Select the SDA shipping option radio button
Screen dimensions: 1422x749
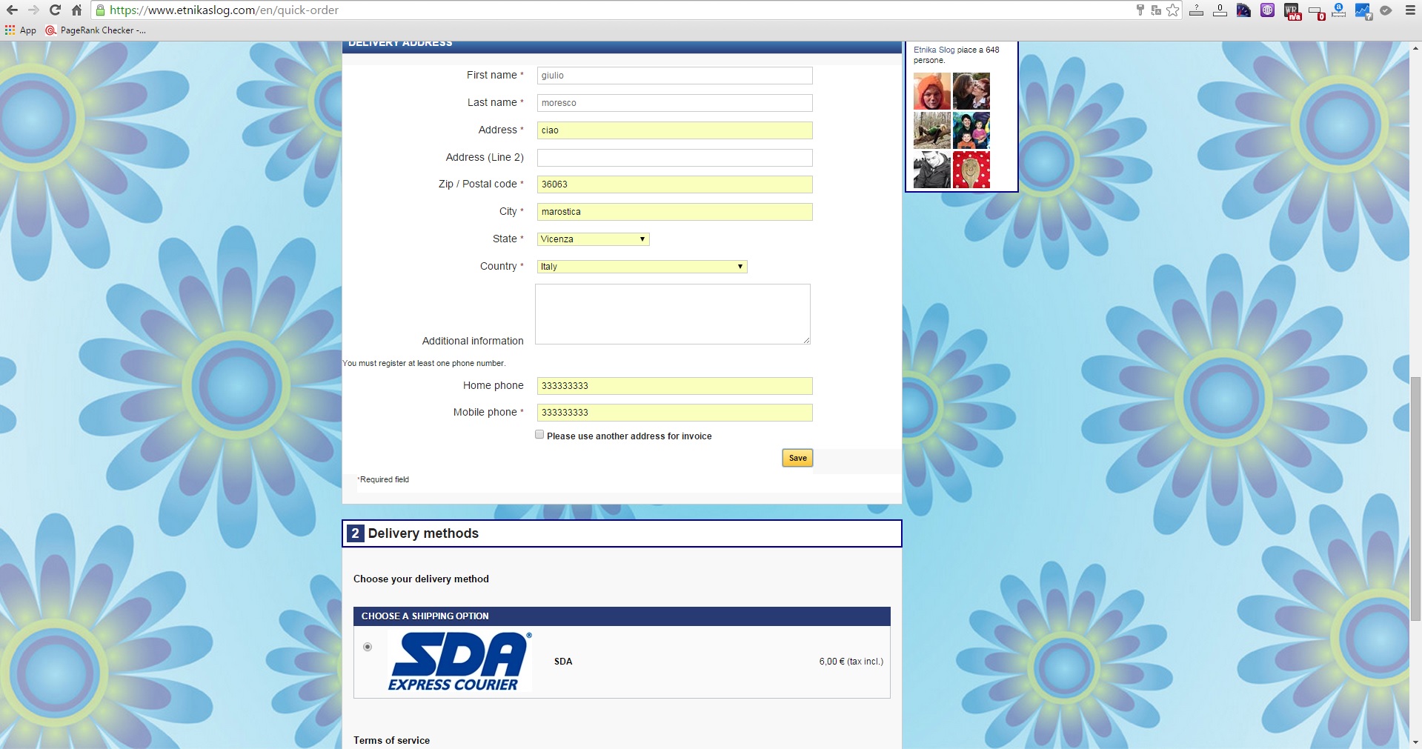[x=368, y=647]
